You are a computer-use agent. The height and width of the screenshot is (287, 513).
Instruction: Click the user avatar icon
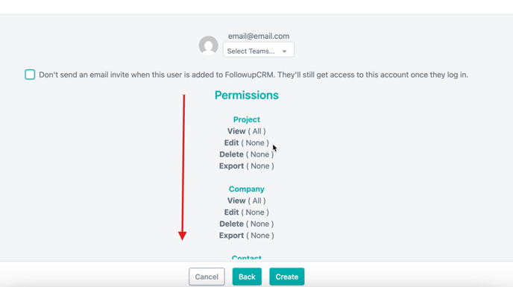209,45
